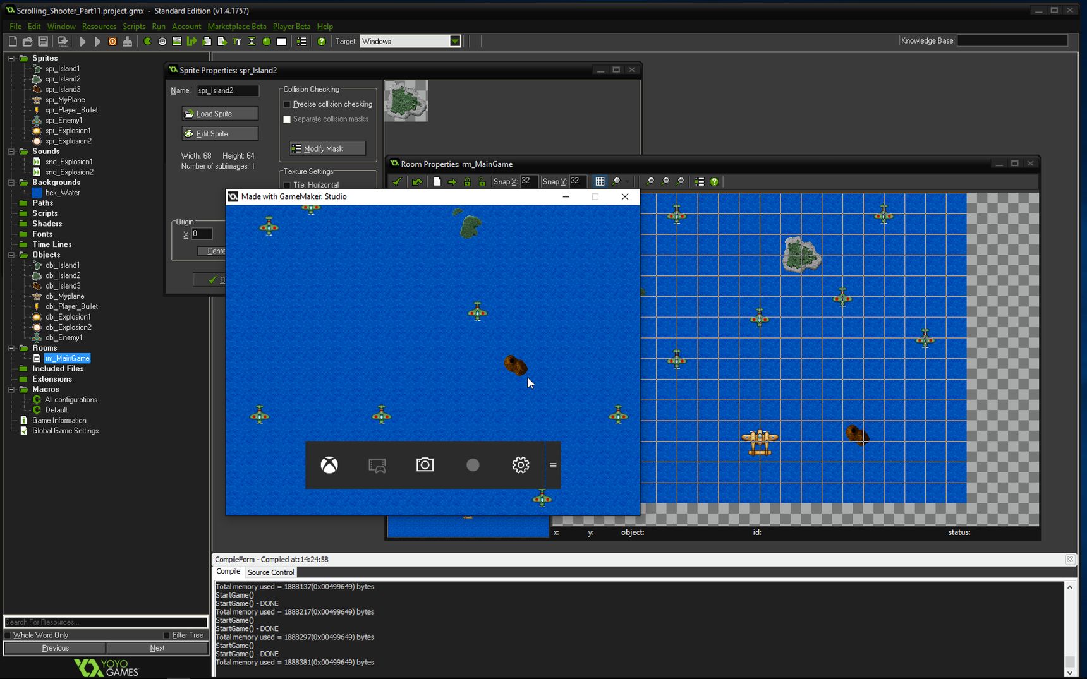The height and width of the screenshot is (679, 1087).
Task: Run in debug mode with second play icon
Action: [97, 42]
